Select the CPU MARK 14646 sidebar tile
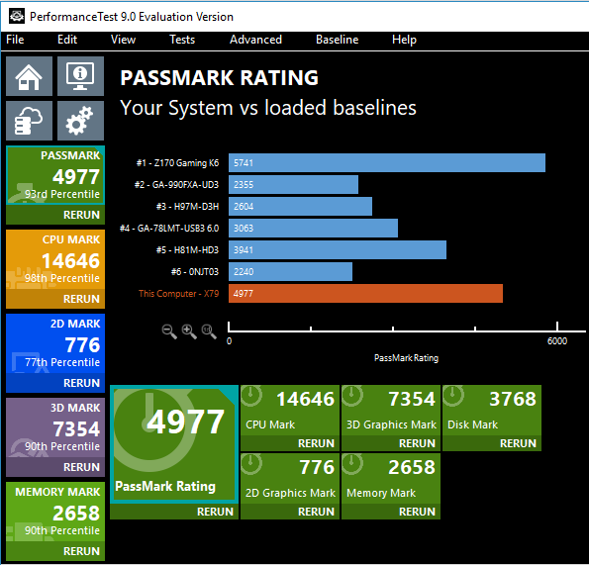Image resolution: width=589 pixels, height=565 pixels. 55,259
